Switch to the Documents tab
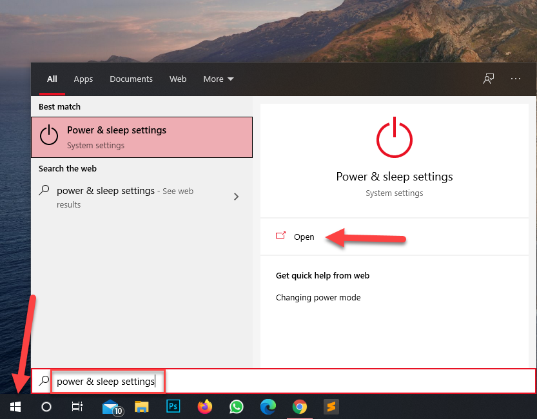Viewport: 537px width, 419px height. [x=131, y=79]
